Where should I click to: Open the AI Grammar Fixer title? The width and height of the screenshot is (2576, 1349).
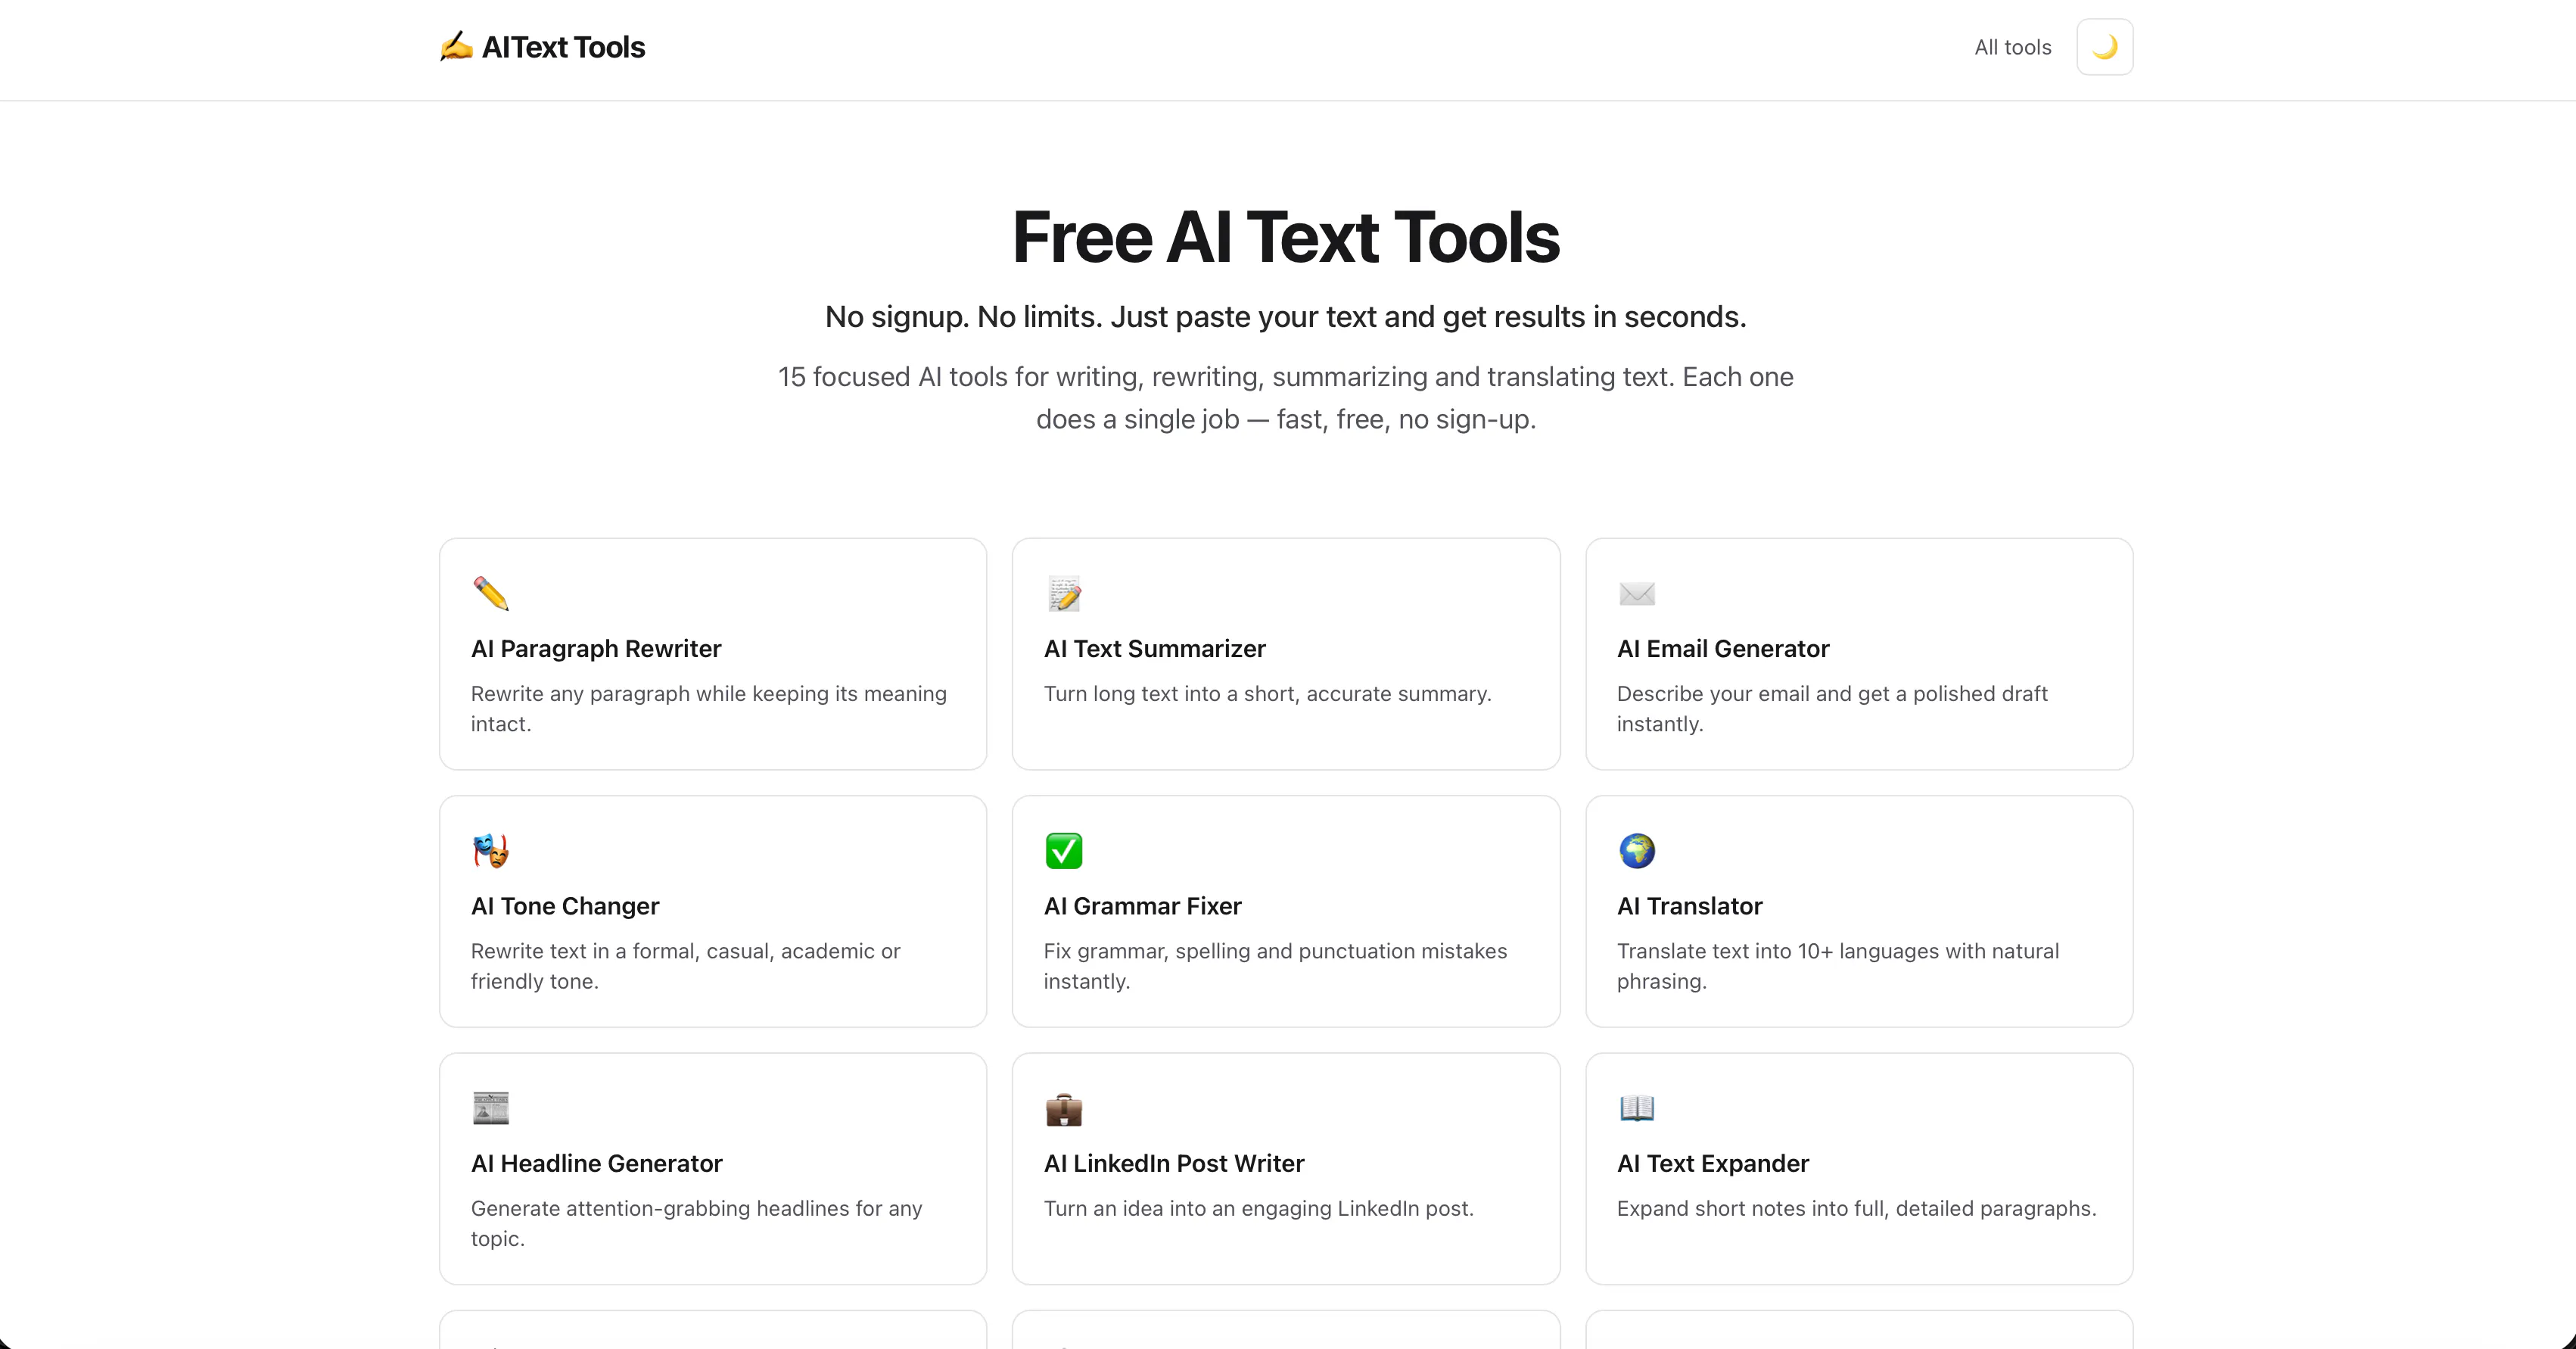[x=1143, y=906]
